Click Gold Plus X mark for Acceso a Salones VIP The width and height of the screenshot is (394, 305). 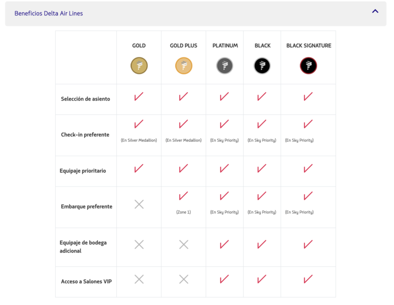[184, 280]
